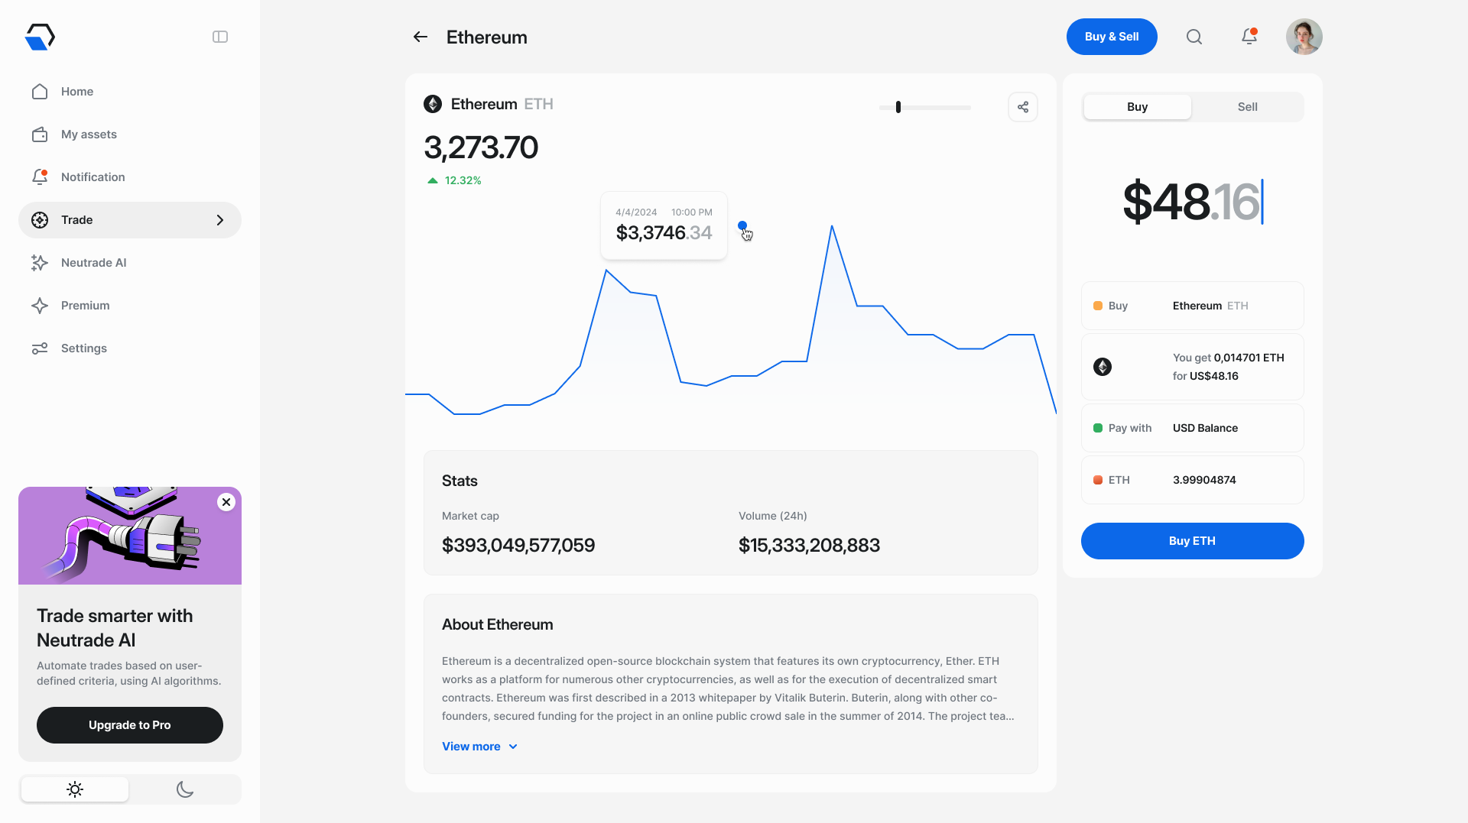The image size is (1468, 823).
Task: Select the Sell tab
Action: click(x=1247, y=107)
